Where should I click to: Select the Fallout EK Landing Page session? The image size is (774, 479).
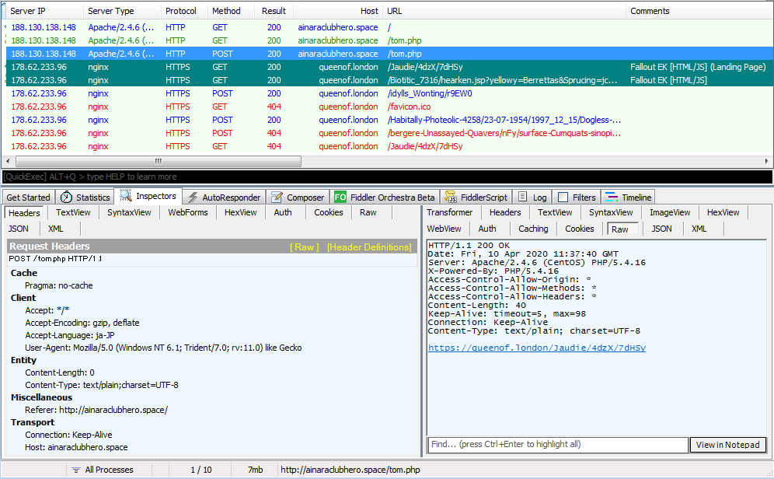389,67
